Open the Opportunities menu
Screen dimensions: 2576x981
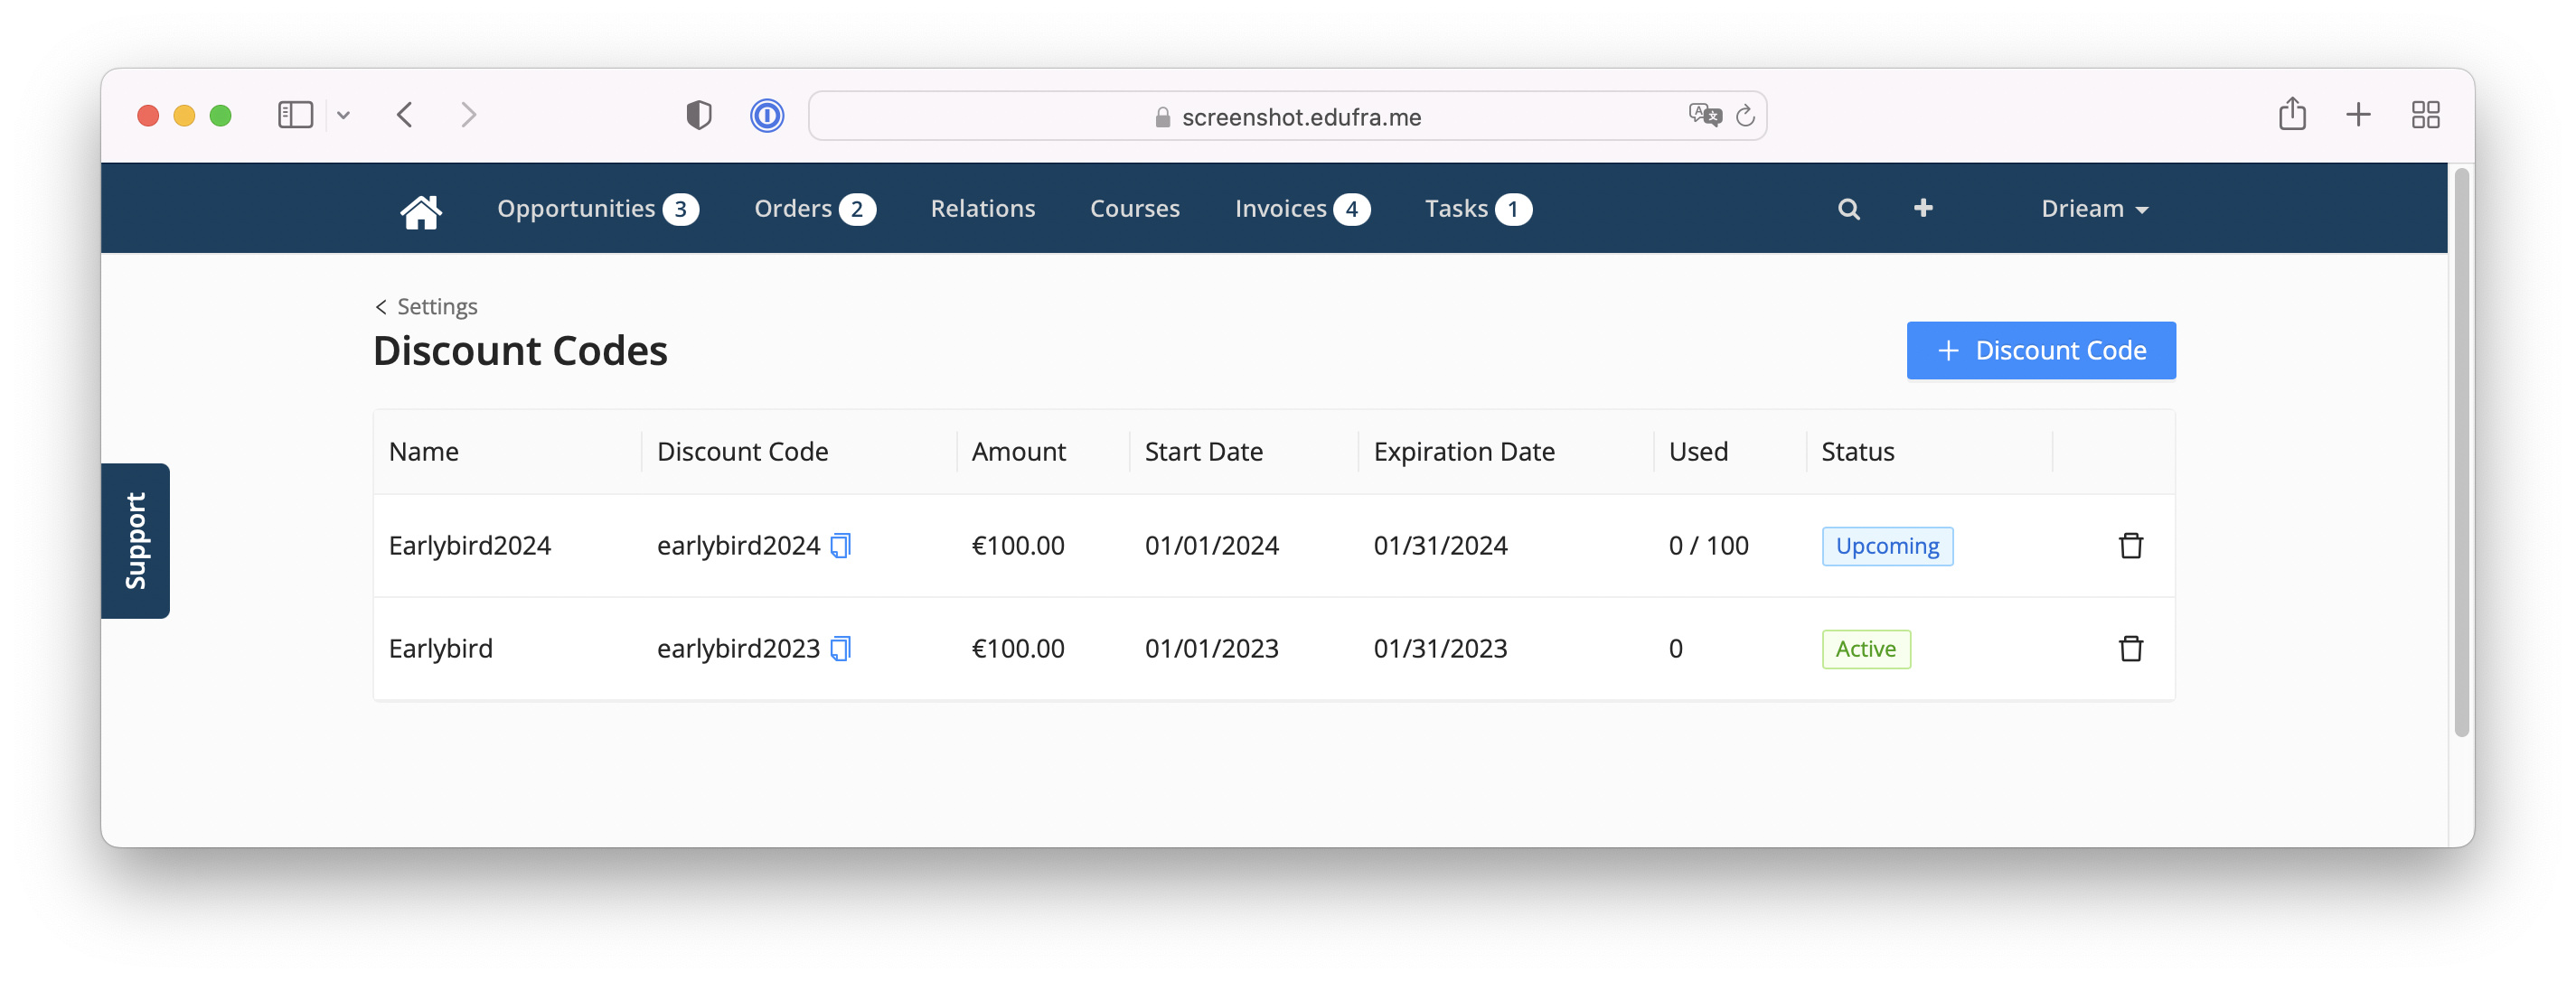pos(597,208)
